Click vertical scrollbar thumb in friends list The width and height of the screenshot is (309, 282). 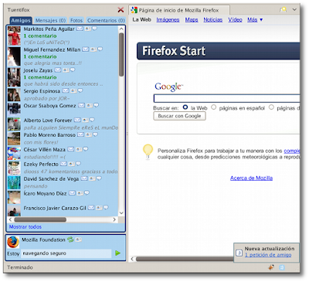pos(121,55)
